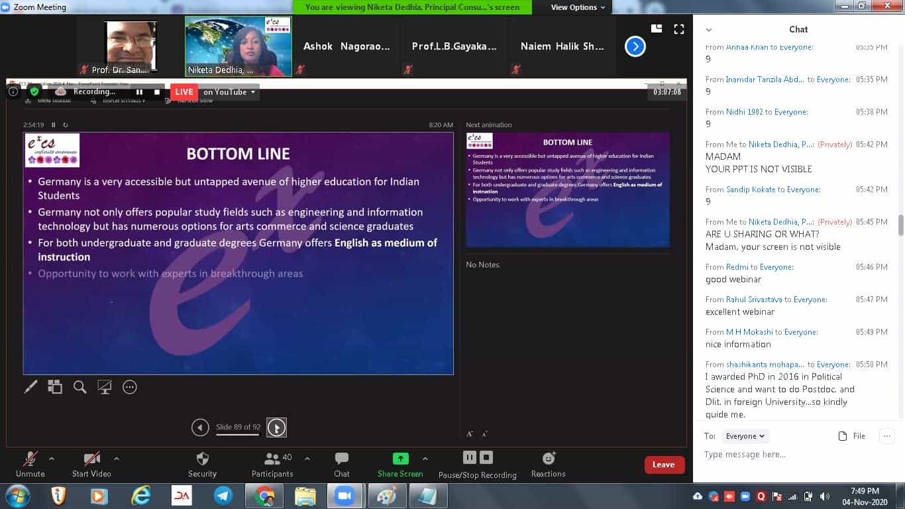This screenshot has width=905, height=509.
Task: Select Niketa Dedhia video thumbnail
Action: coord(239,46)
